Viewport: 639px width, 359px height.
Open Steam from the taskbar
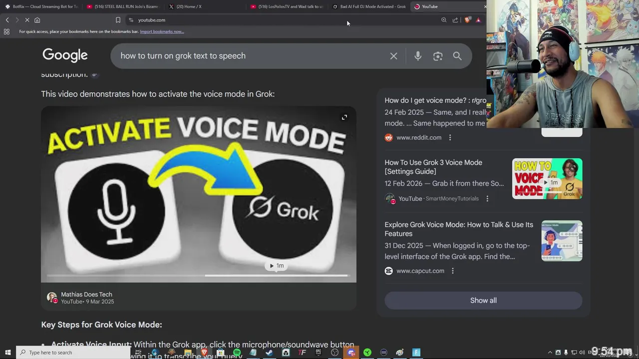click(269, 353)
